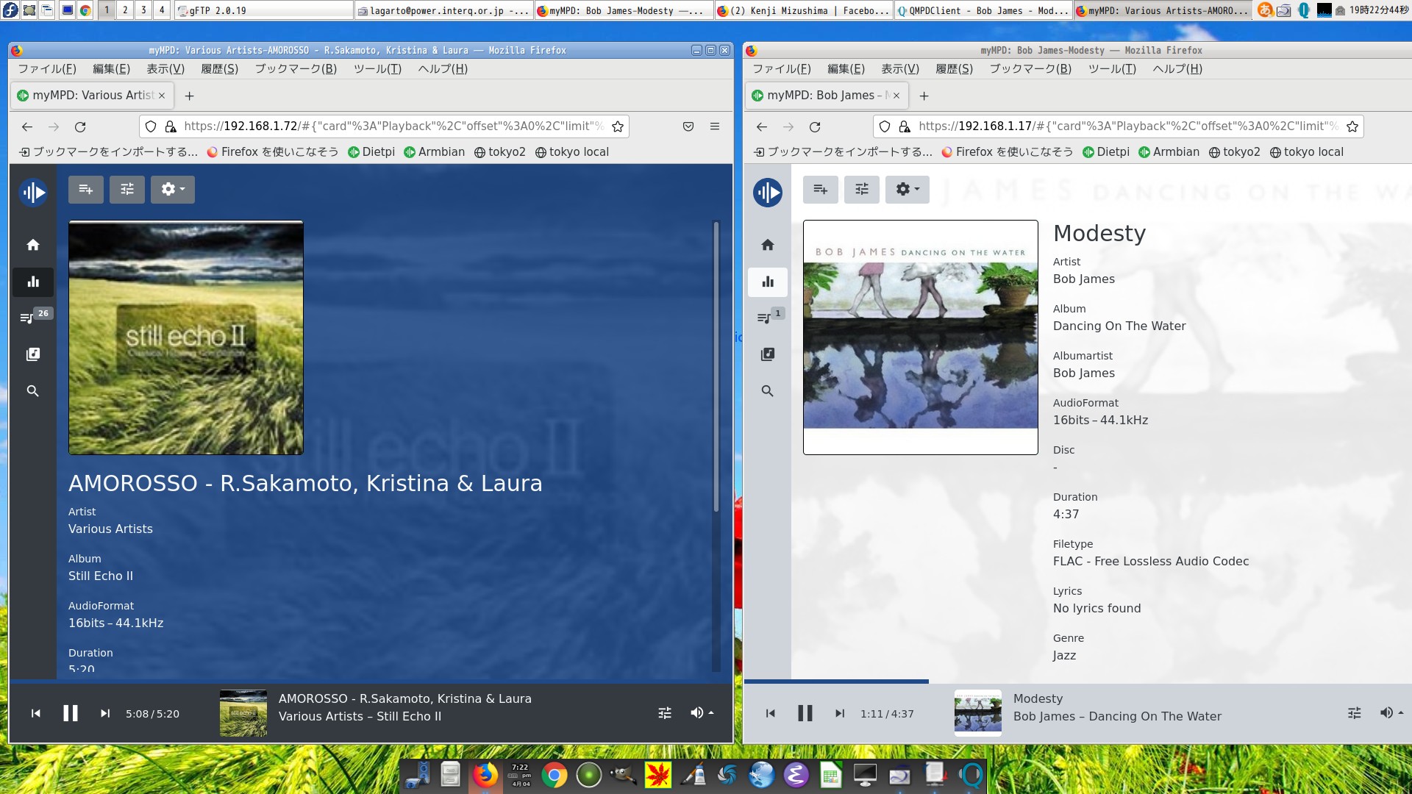Open the tokyo local bookmark in right Firefox

click(x=1306, y=152)
